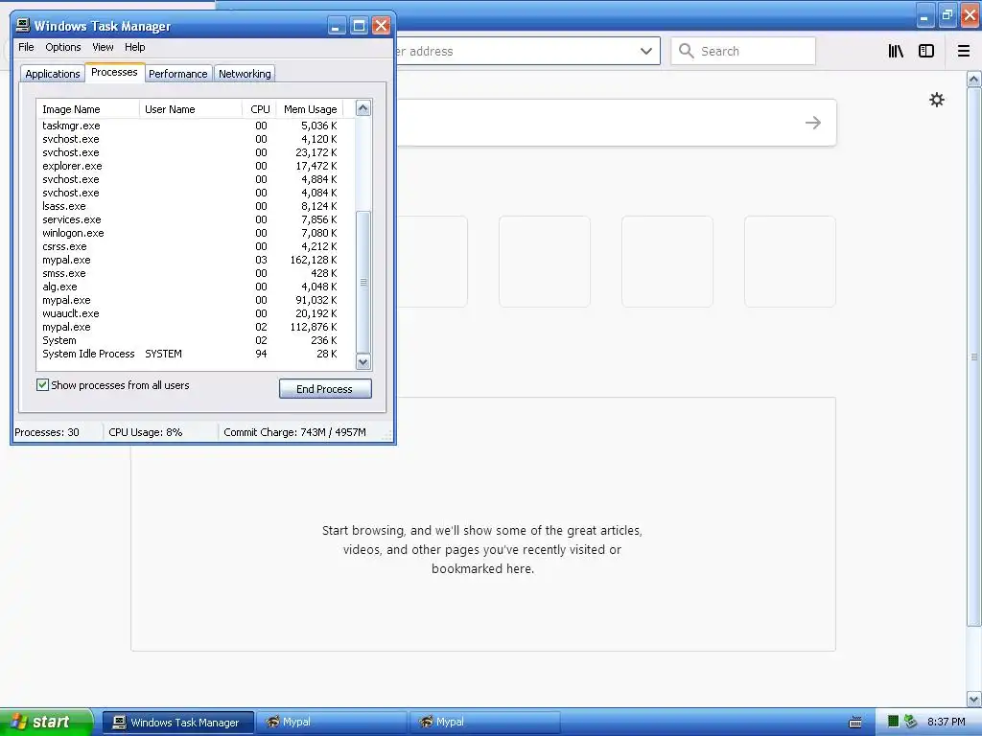Click the Mypal page scroll down arrow

point(974,699)
